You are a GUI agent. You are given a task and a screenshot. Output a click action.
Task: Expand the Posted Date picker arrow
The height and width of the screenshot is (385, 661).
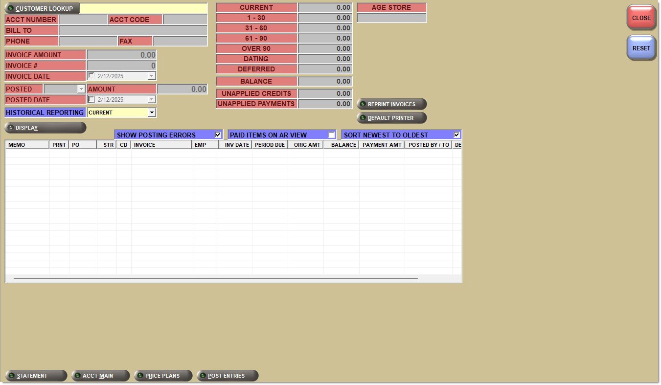(152, 100)
